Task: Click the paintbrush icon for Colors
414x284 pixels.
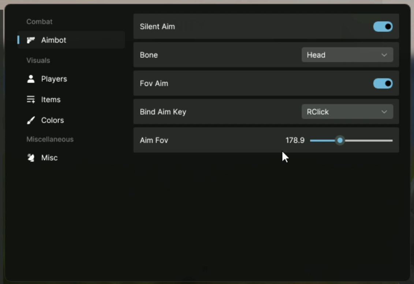Action: tap(31, 120)
